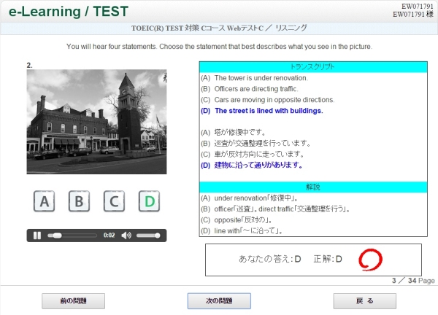438x315 pixels.
Task: Click the audio seek progress slider
Action: coord(72,236)
